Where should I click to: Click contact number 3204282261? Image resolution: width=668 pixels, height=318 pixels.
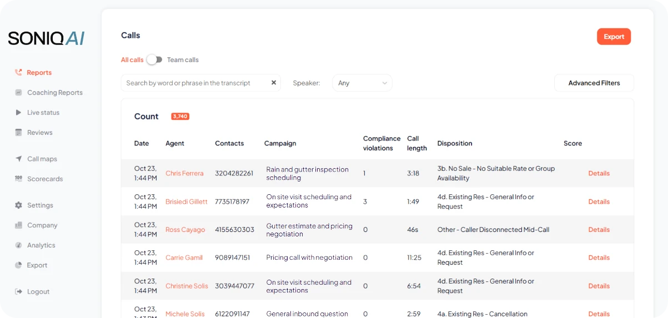[234, 173]
